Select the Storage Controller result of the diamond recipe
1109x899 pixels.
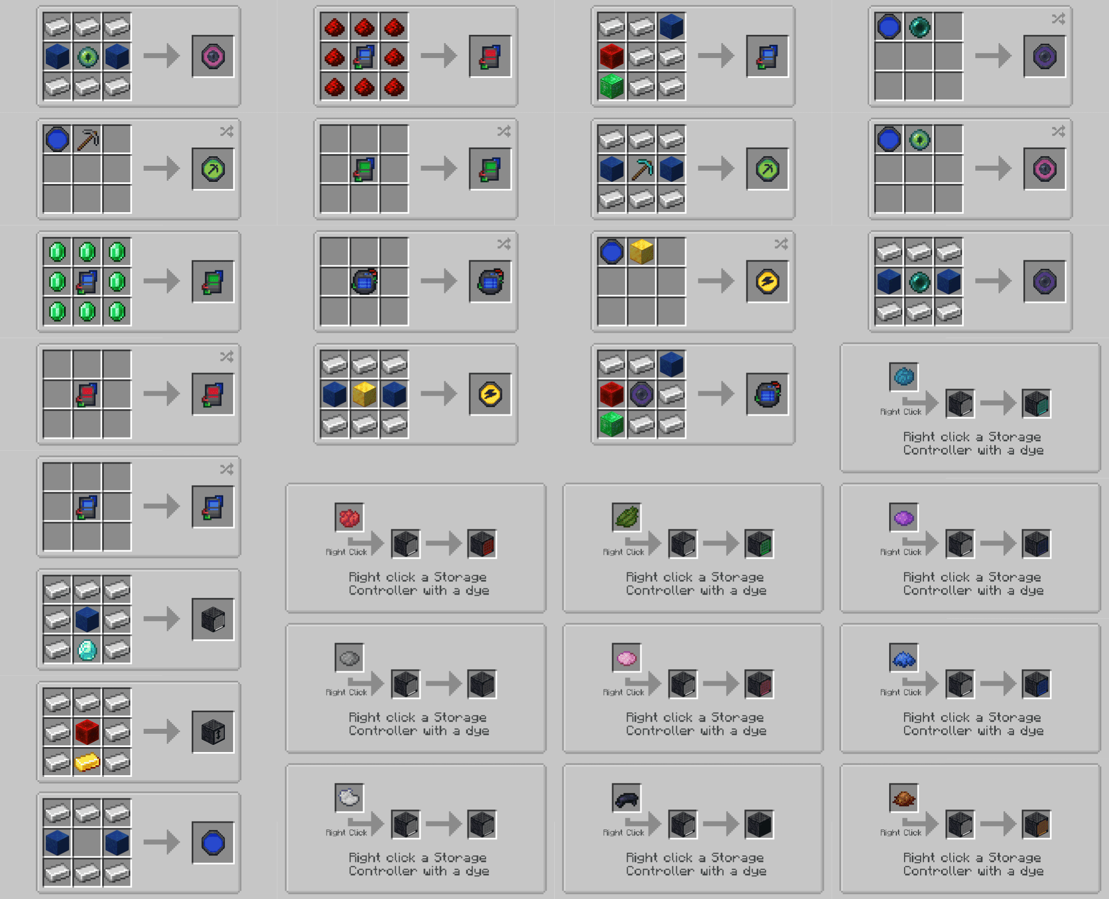point(213,620)
